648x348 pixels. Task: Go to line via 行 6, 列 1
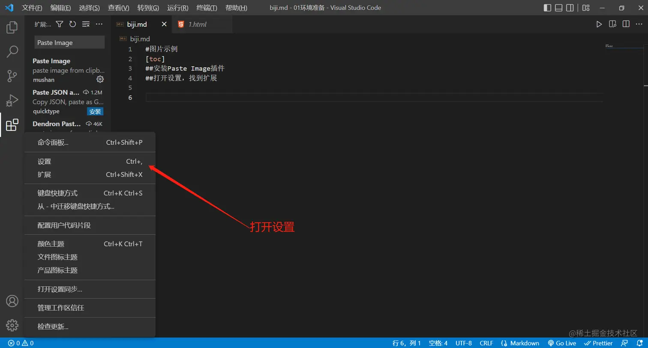tap(406, 343)
